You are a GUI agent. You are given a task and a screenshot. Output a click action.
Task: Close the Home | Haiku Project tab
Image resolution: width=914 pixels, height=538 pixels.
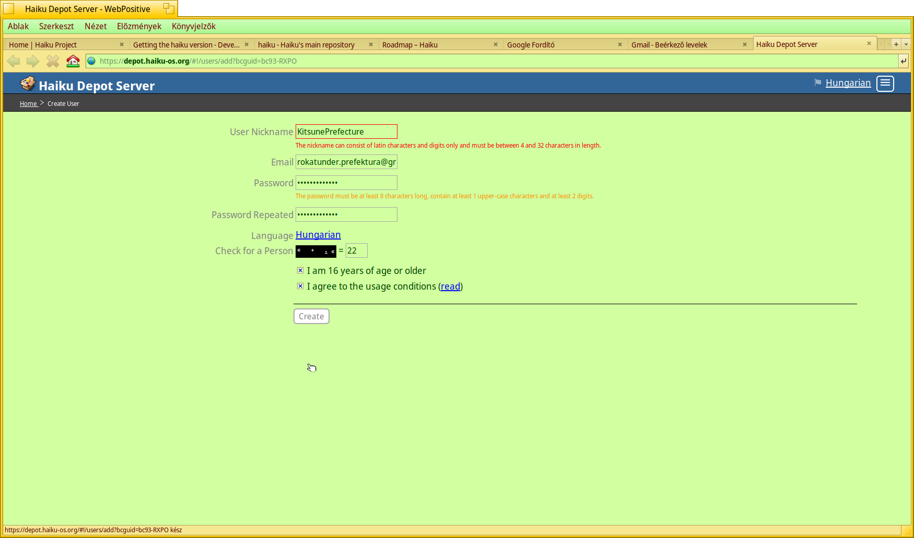[122, 44]
